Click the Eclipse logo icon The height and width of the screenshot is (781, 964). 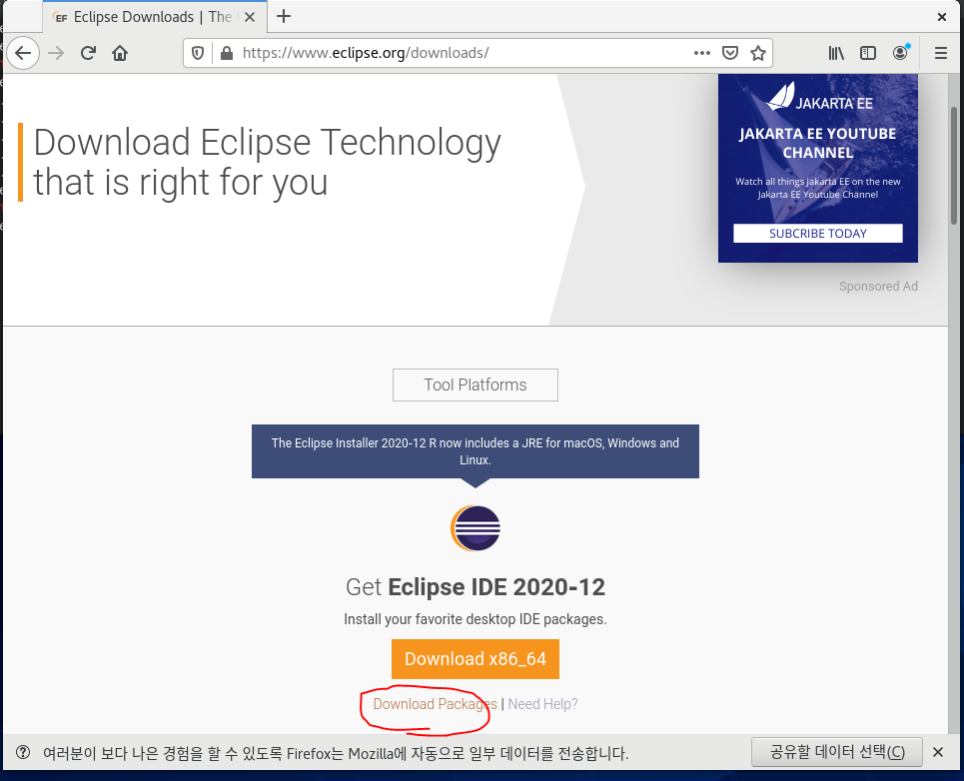coord(476,528)
